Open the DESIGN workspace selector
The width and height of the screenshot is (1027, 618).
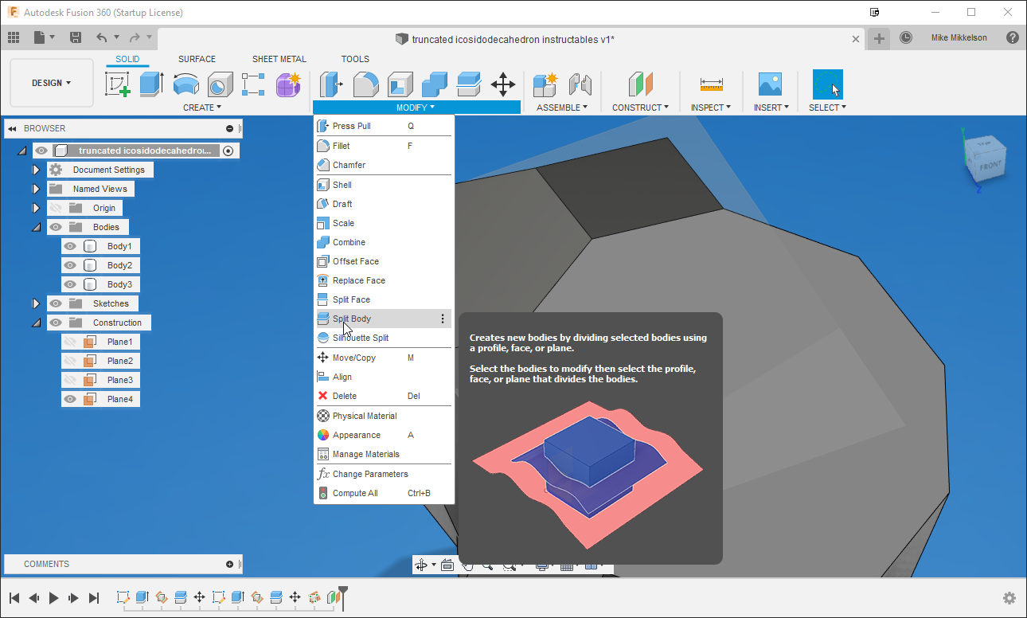tap(50, 82)
